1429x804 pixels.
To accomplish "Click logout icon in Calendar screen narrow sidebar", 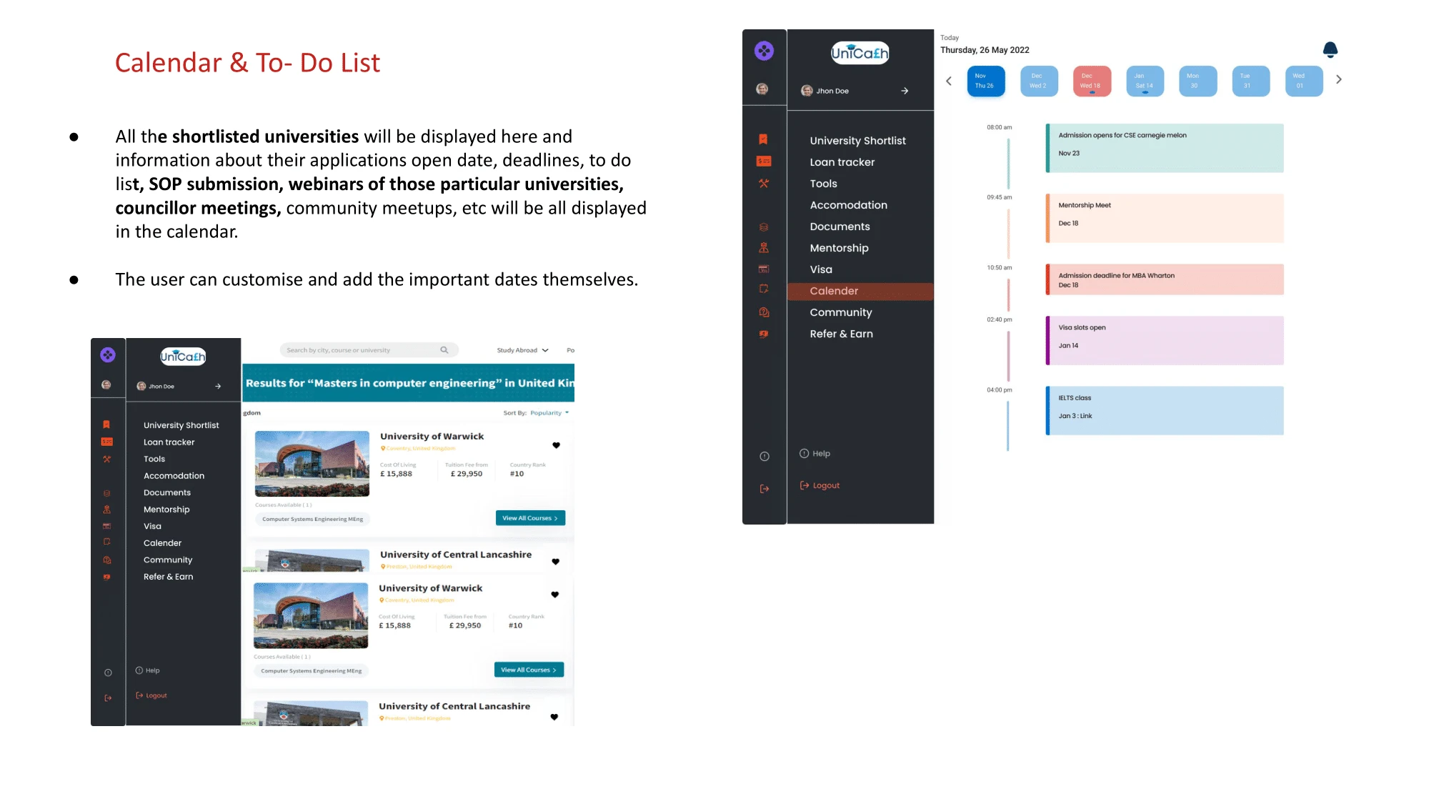I will tap(765, 489).
